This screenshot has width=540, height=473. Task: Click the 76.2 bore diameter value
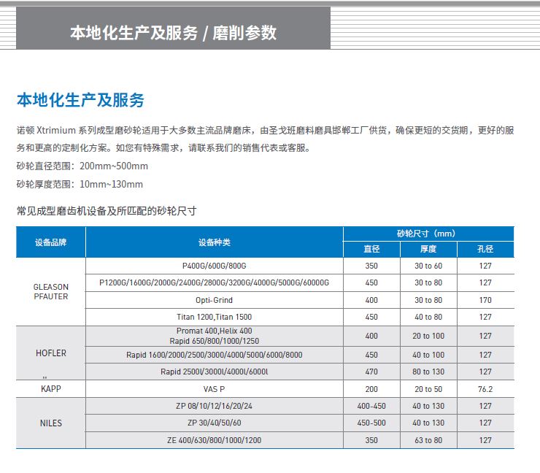tap(485, 389)
